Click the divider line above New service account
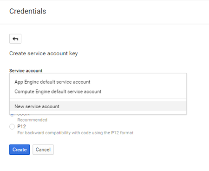Image resolution: width=209 pixels, height=171 pixels. tap(98, 99)
